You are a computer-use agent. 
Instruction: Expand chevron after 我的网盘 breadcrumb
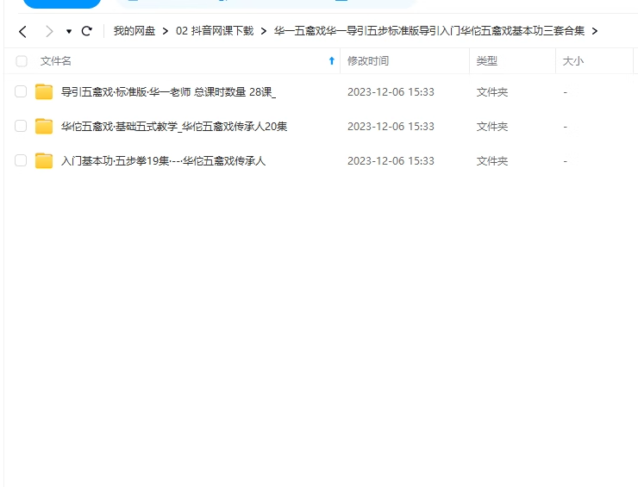[x=166, y=31]
